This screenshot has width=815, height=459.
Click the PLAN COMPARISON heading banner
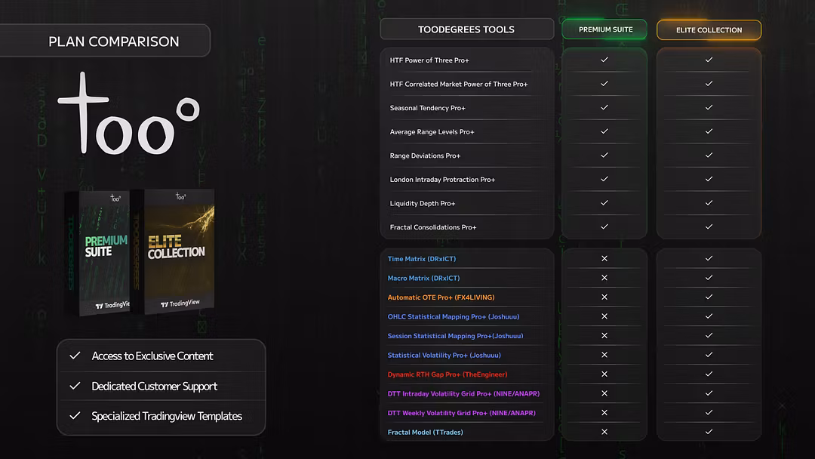pos(105,41)
